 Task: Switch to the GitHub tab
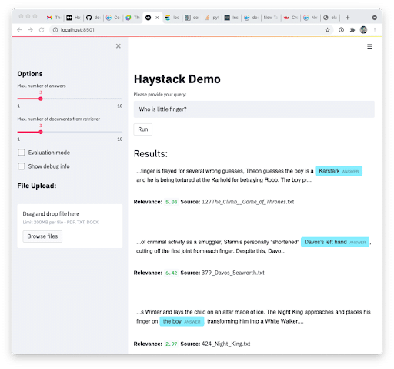[x=93, y=18]
